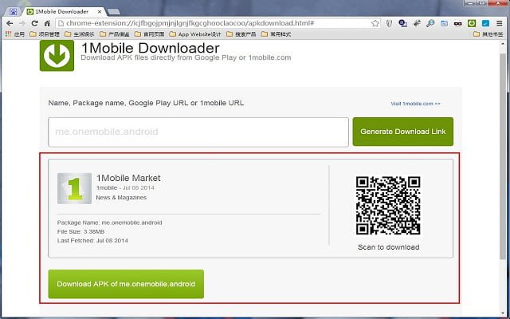Click the blue checkmark extension icon

485,23
